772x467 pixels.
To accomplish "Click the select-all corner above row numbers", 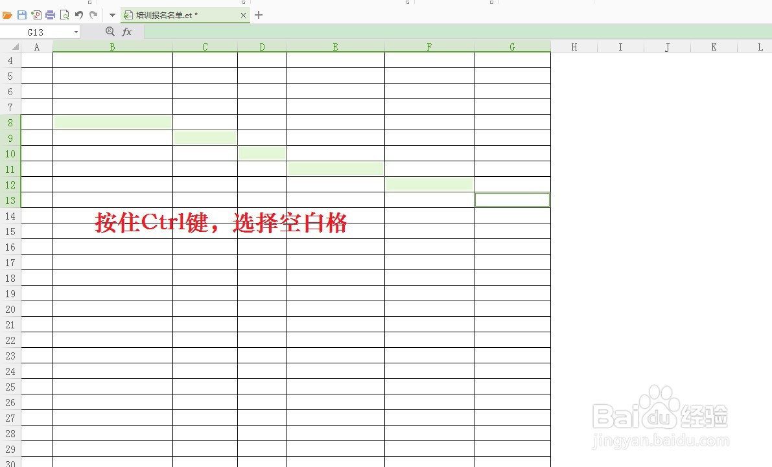I will point(13,47).
